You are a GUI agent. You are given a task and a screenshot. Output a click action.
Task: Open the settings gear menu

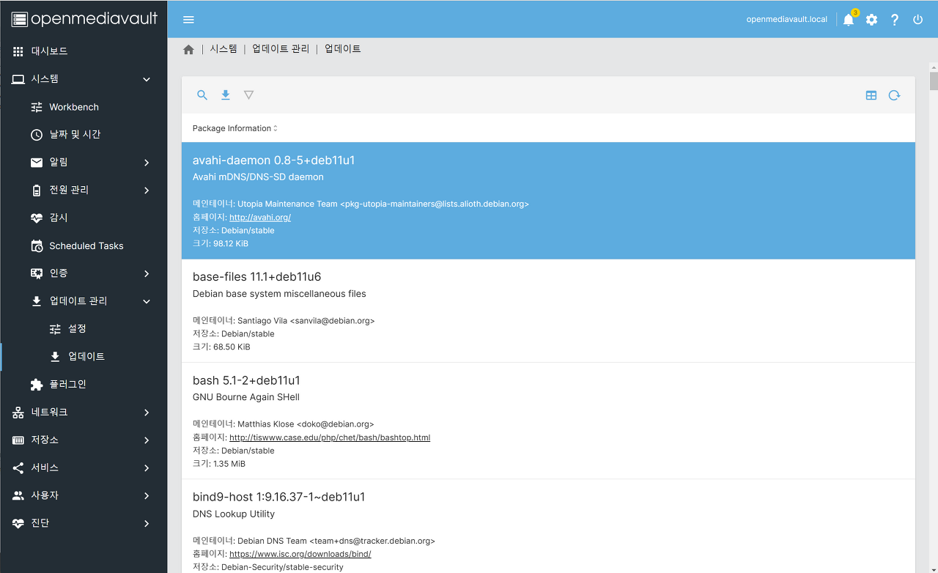pos(871,20)
